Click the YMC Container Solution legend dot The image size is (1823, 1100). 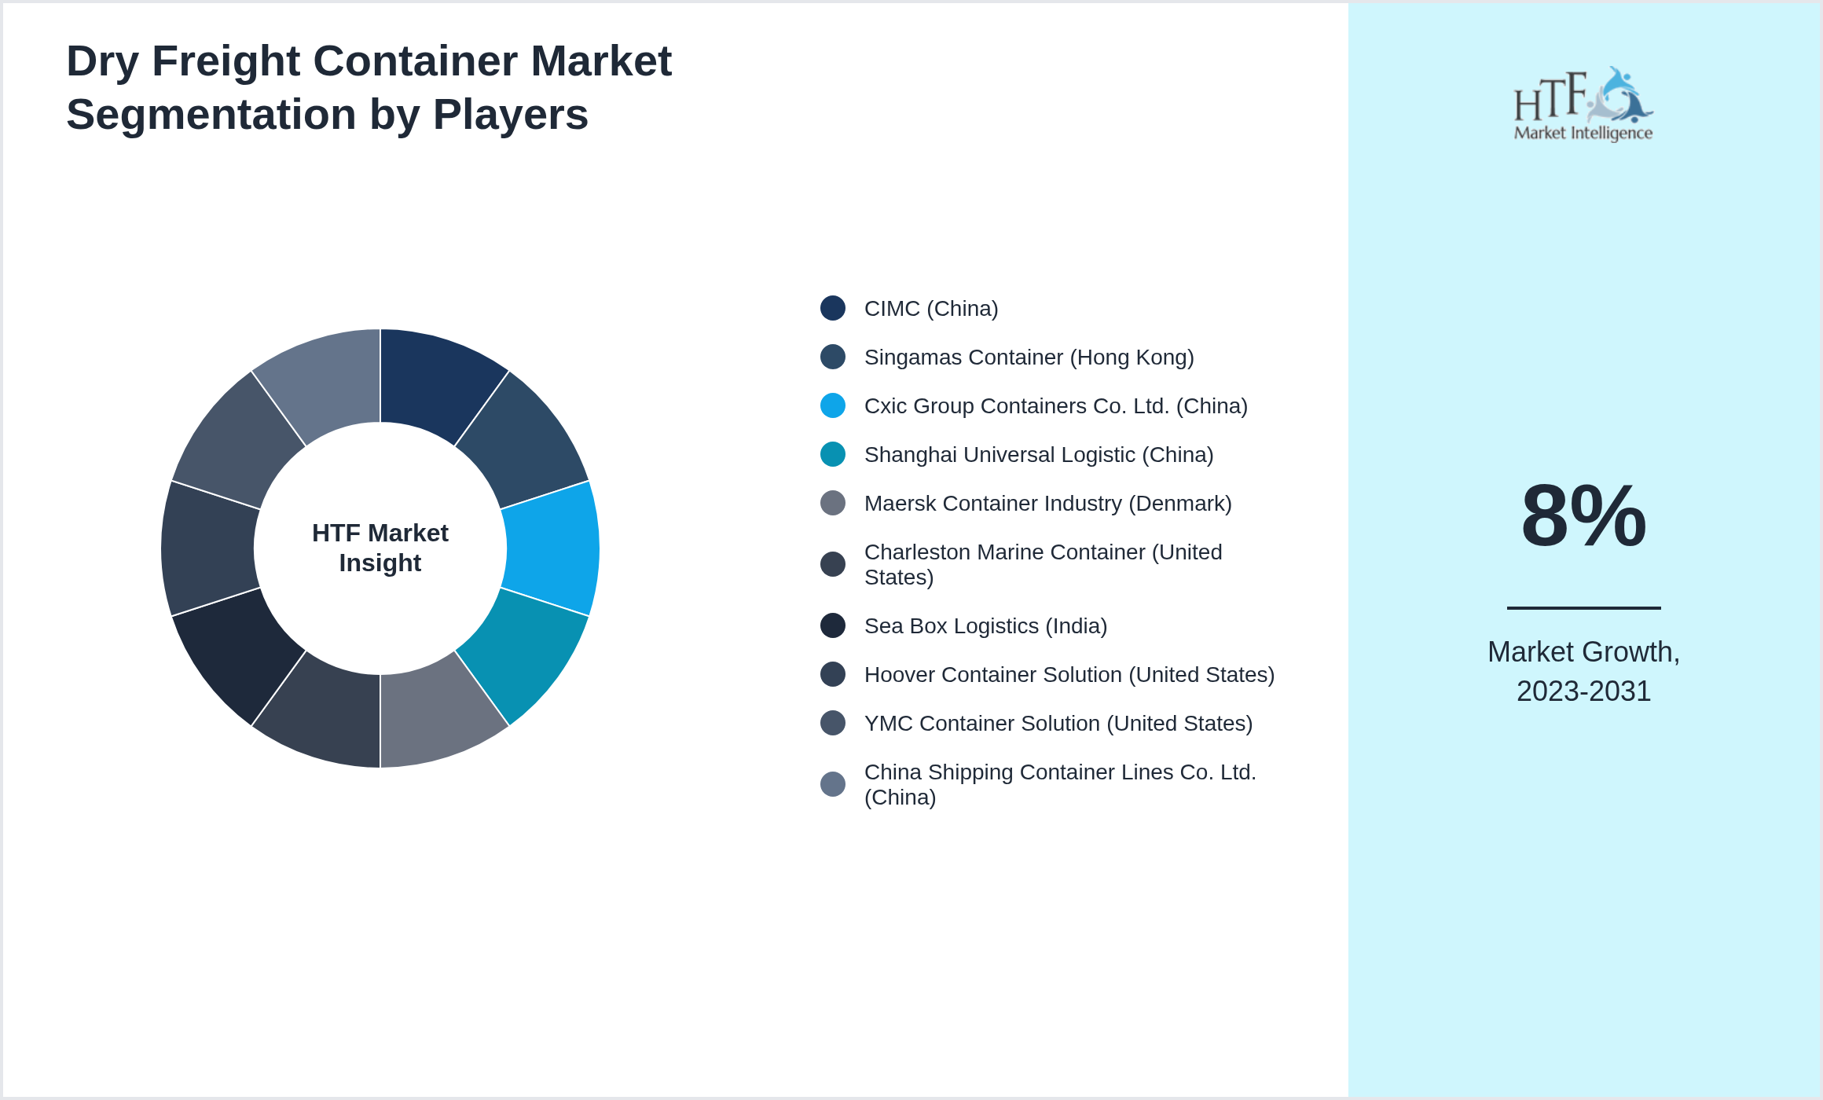[x=833, y=723]
